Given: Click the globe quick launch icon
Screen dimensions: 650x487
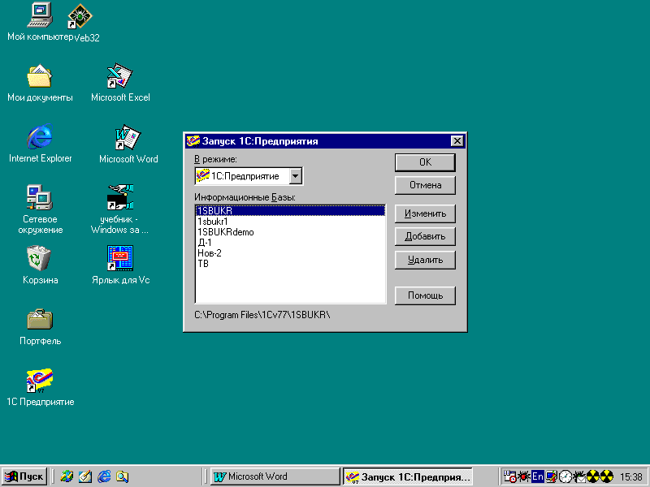Looking at the screenshot, I should point(67,476).
